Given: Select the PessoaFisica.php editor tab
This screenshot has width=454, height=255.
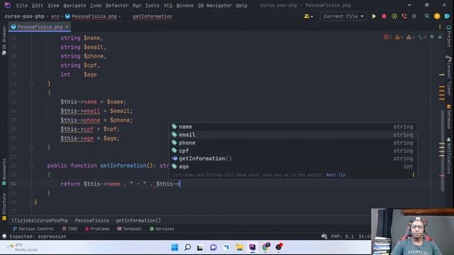Looking at the screenshot, I should [40, 27].
